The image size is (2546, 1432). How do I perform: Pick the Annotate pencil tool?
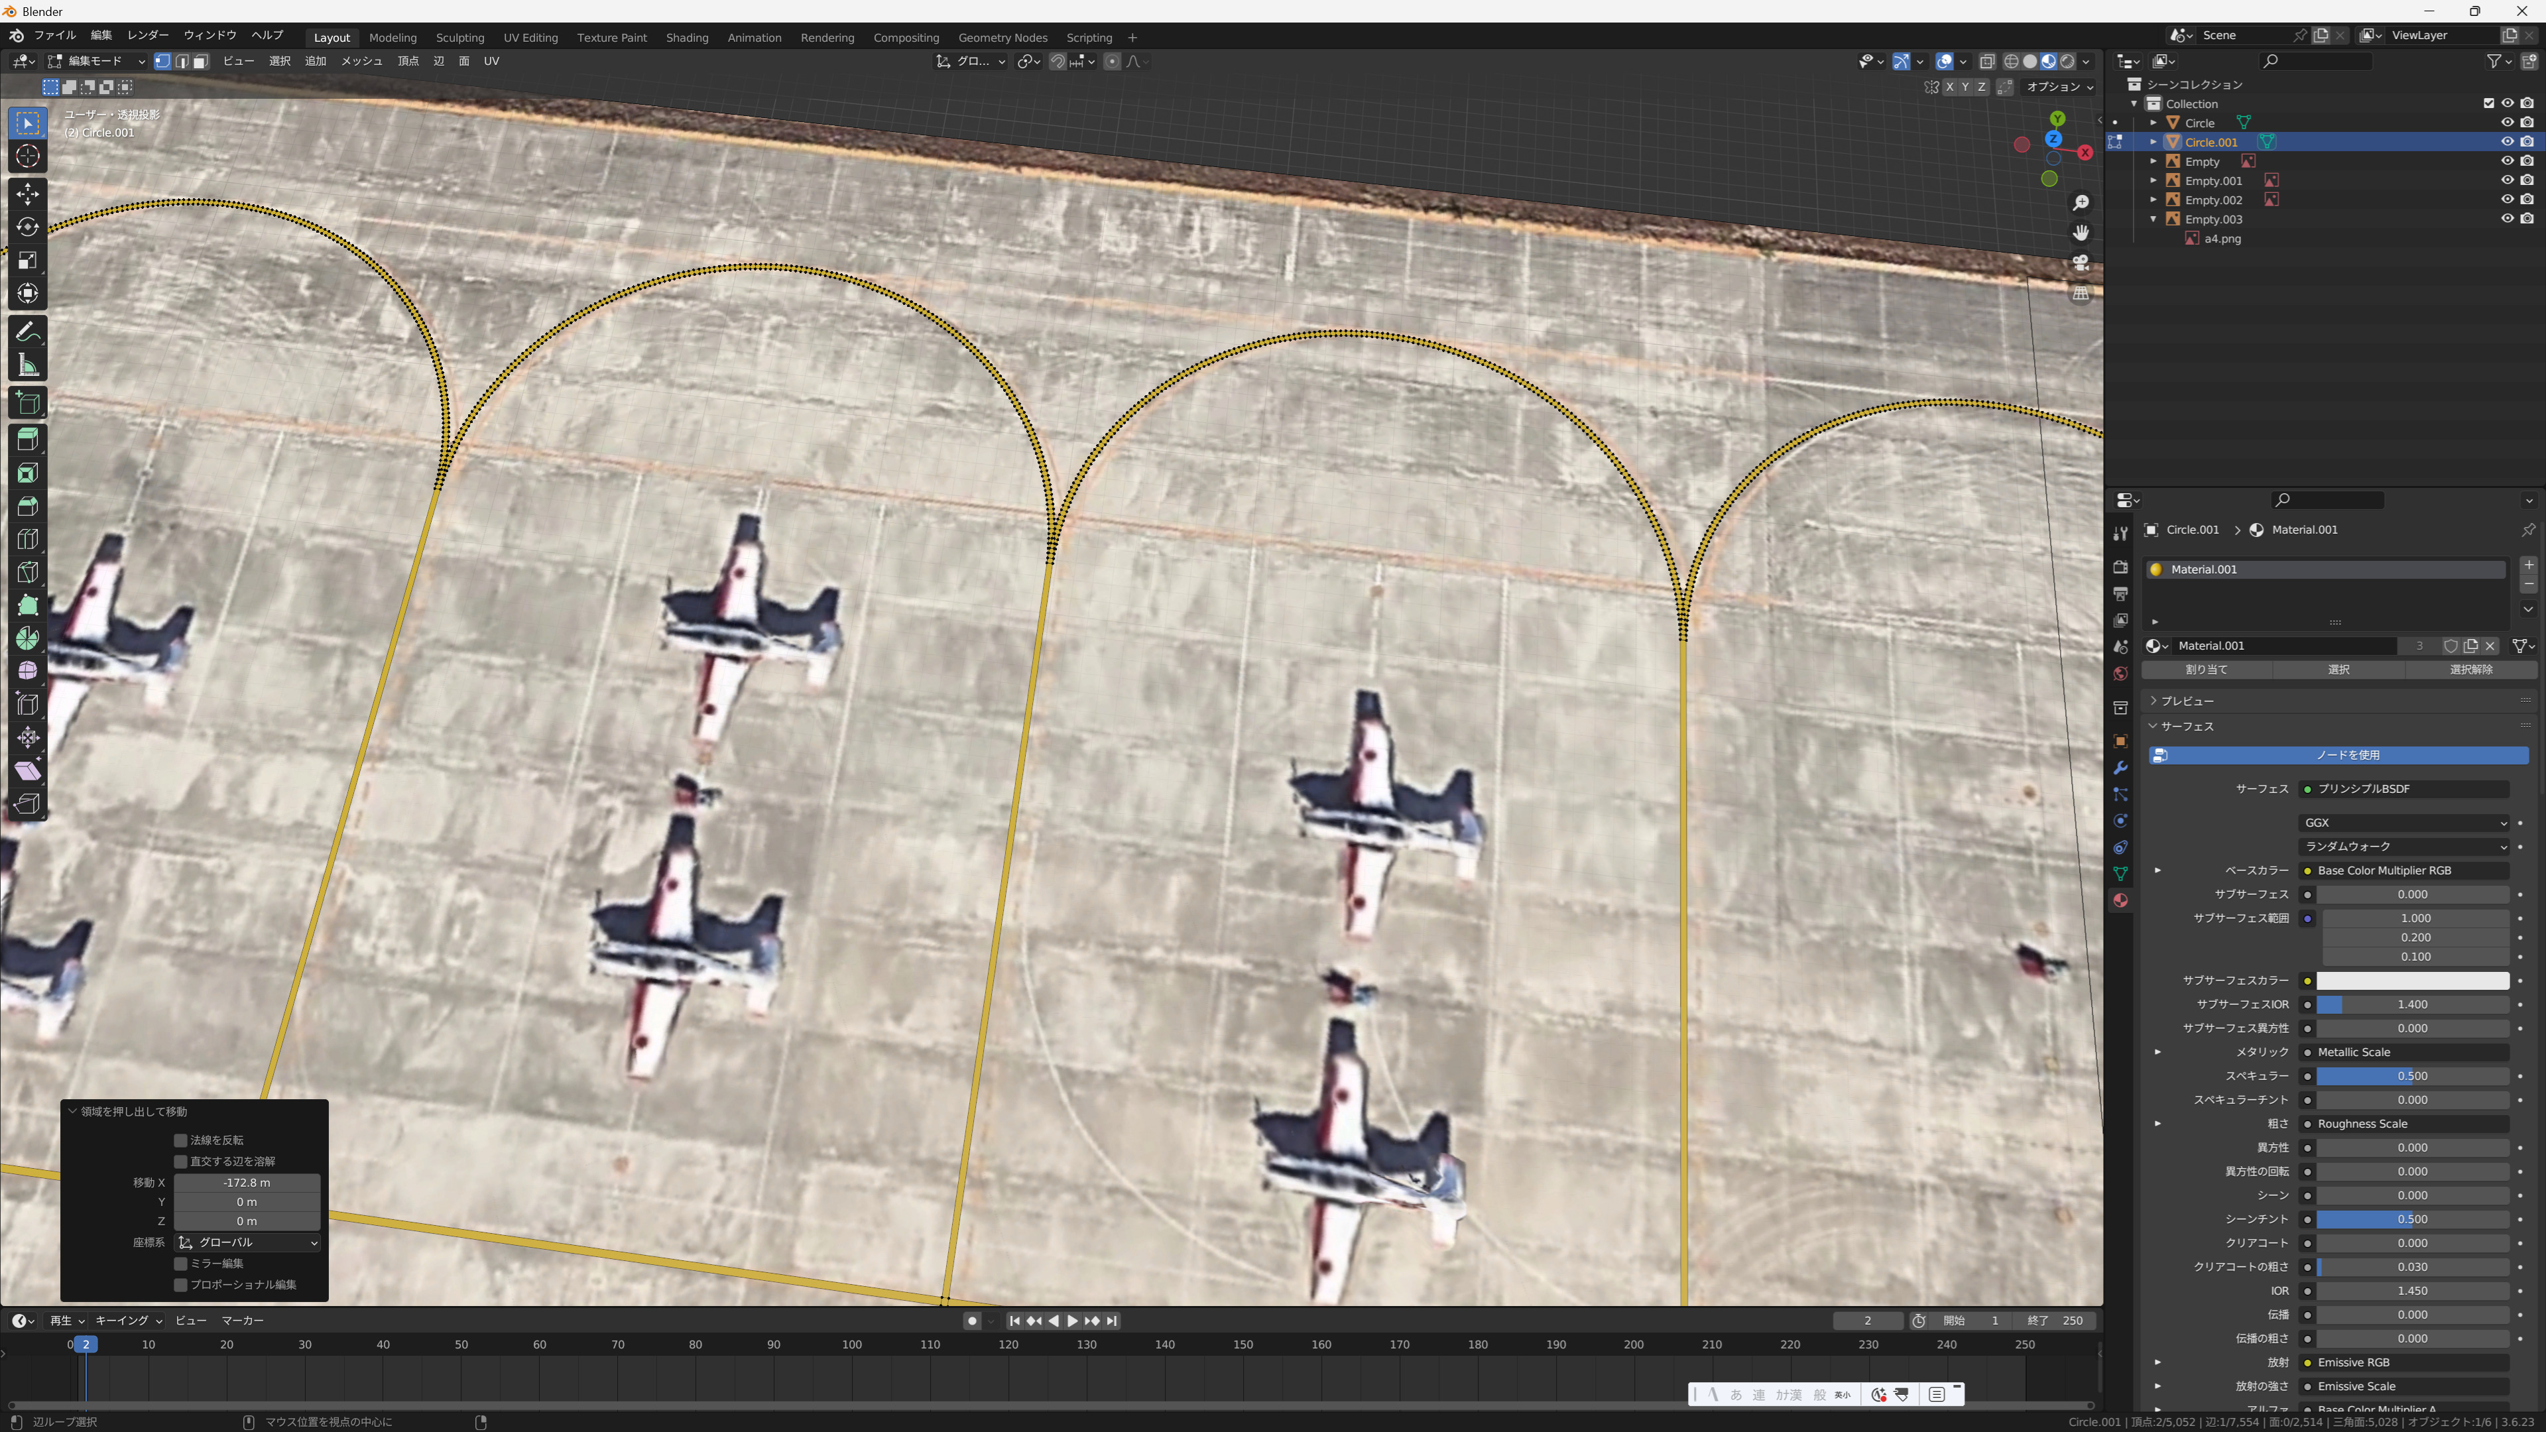[28, 332]
